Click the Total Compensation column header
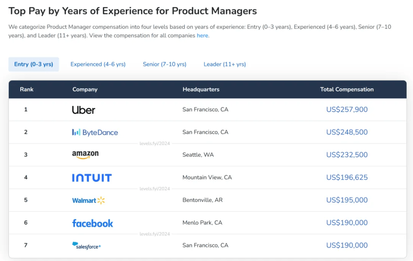Viewport: 413px width, 261px height. [347, 89]
